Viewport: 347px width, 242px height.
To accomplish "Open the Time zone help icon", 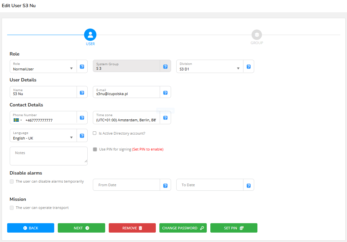I will point(165,118).
